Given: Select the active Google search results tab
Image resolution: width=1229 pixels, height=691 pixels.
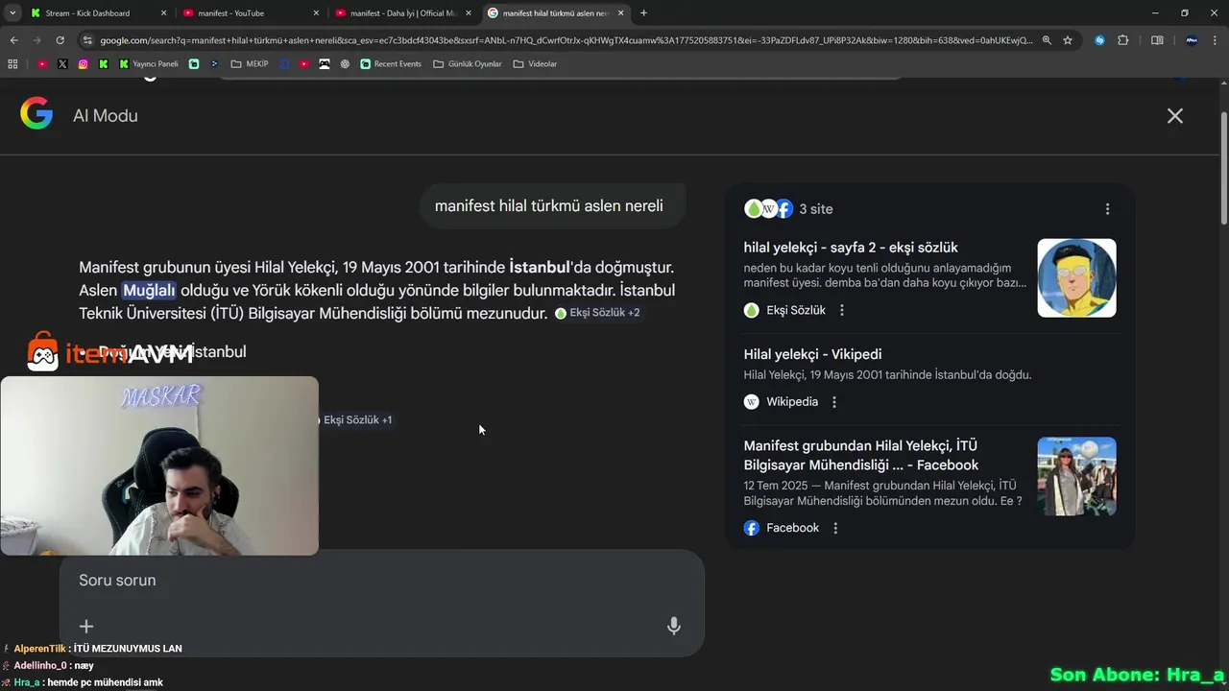Looking at the screenshot, I should click(556, 12).
